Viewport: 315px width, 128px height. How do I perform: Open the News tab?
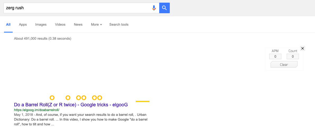click(78, 25)
